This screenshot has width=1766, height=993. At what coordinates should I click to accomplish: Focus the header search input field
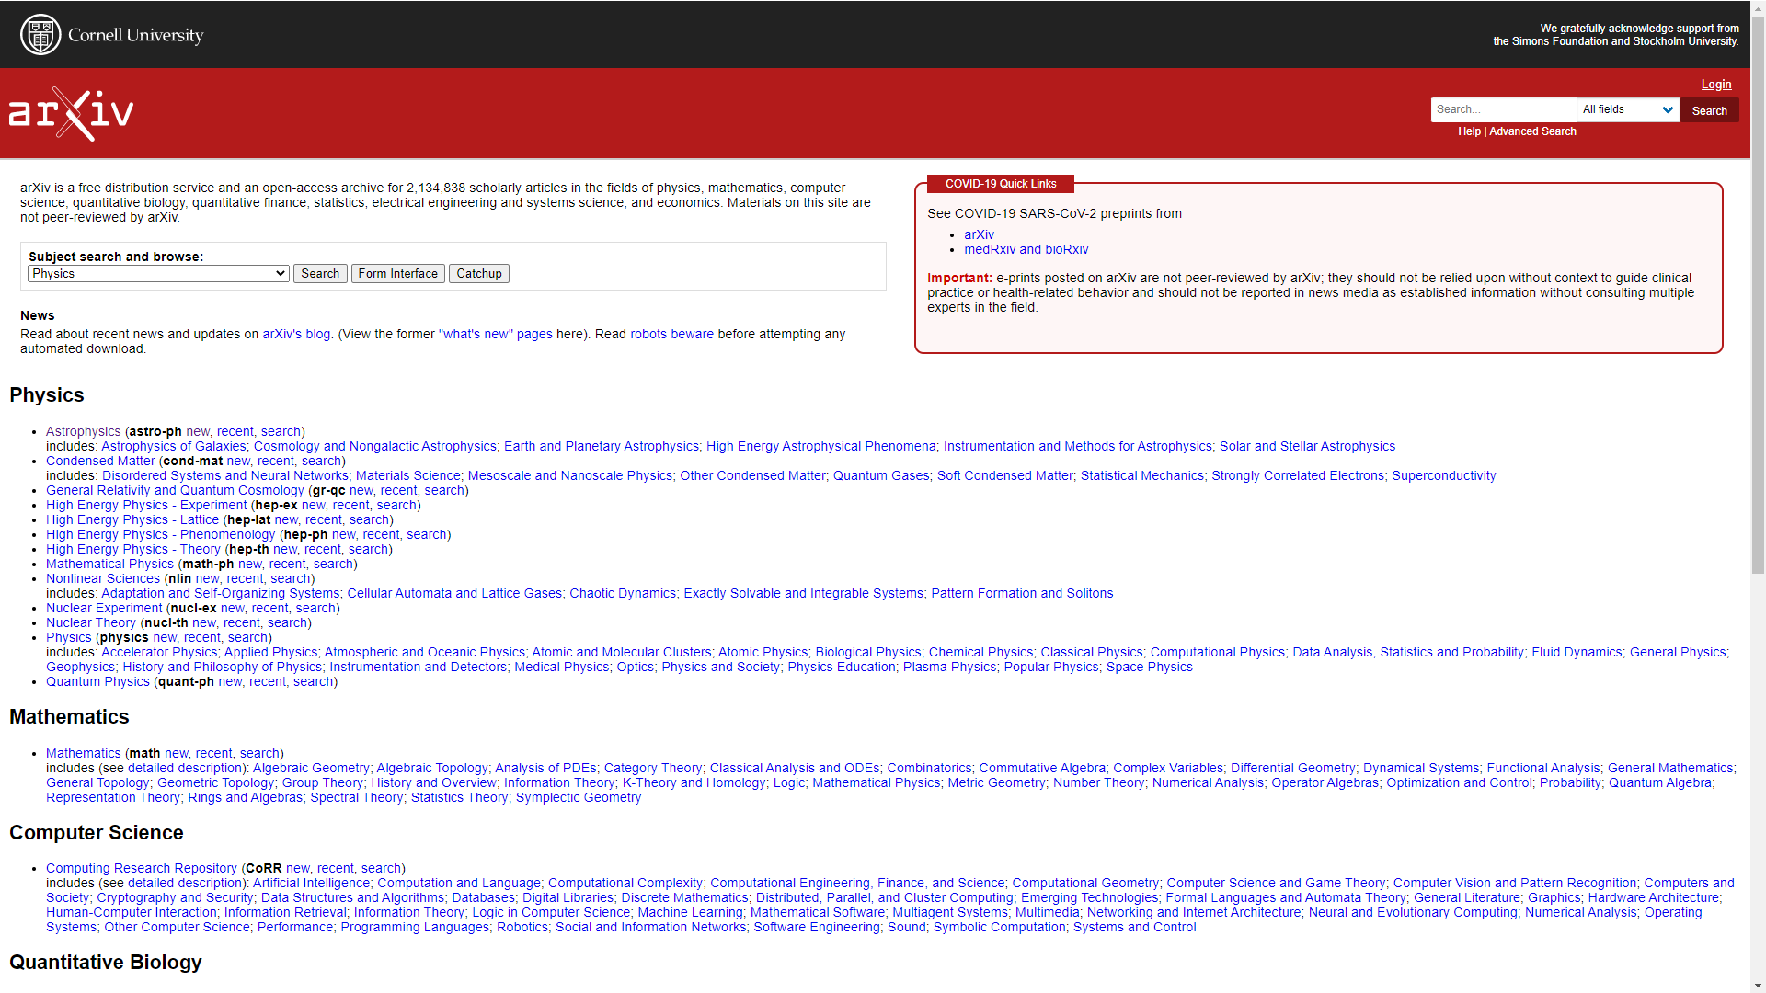(1503, 109)
